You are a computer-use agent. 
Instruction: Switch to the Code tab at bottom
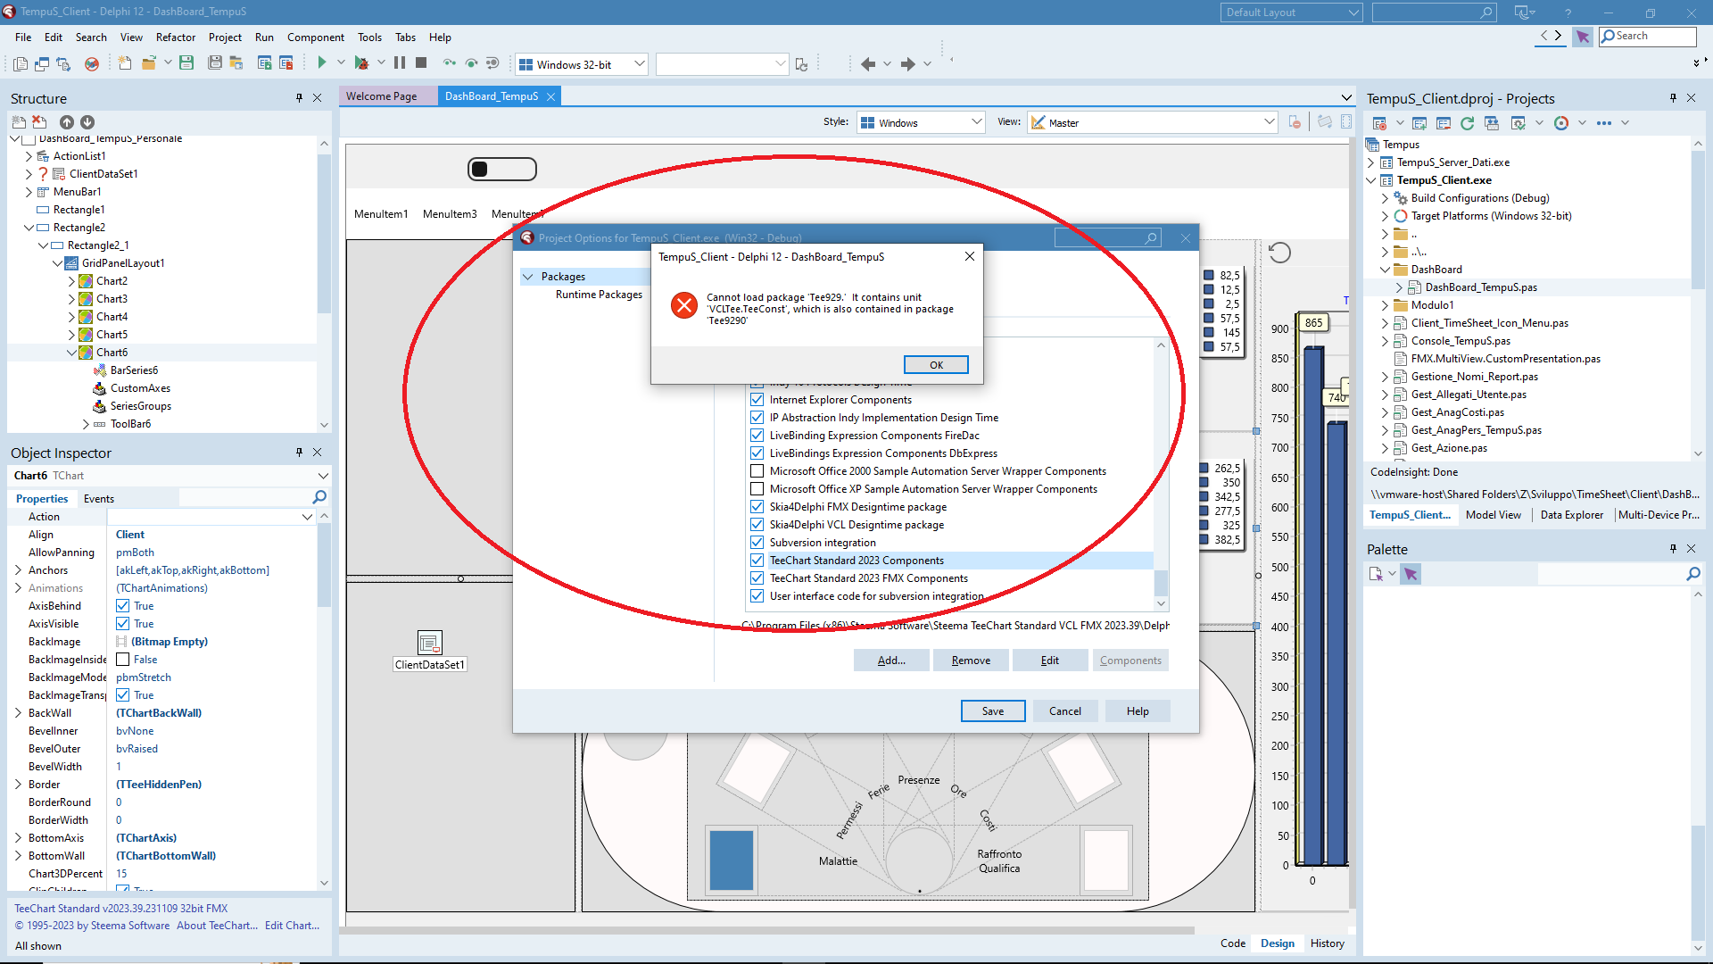[x=1233, y=943]
